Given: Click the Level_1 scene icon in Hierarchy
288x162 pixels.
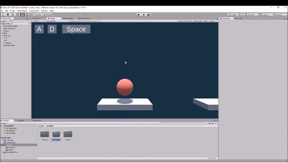Looking at the screenshot, I should (x=3, y=23).
